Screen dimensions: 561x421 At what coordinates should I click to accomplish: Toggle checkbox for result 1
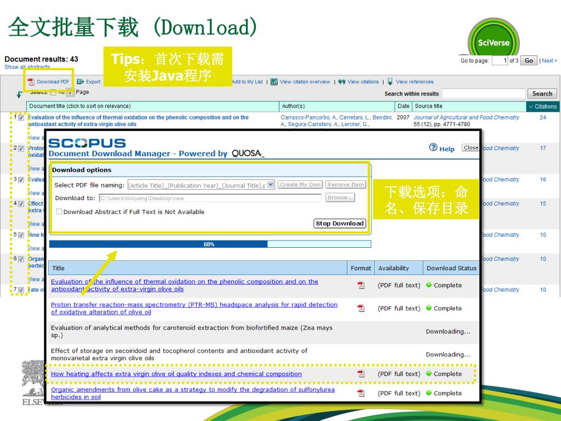point(21,117)
